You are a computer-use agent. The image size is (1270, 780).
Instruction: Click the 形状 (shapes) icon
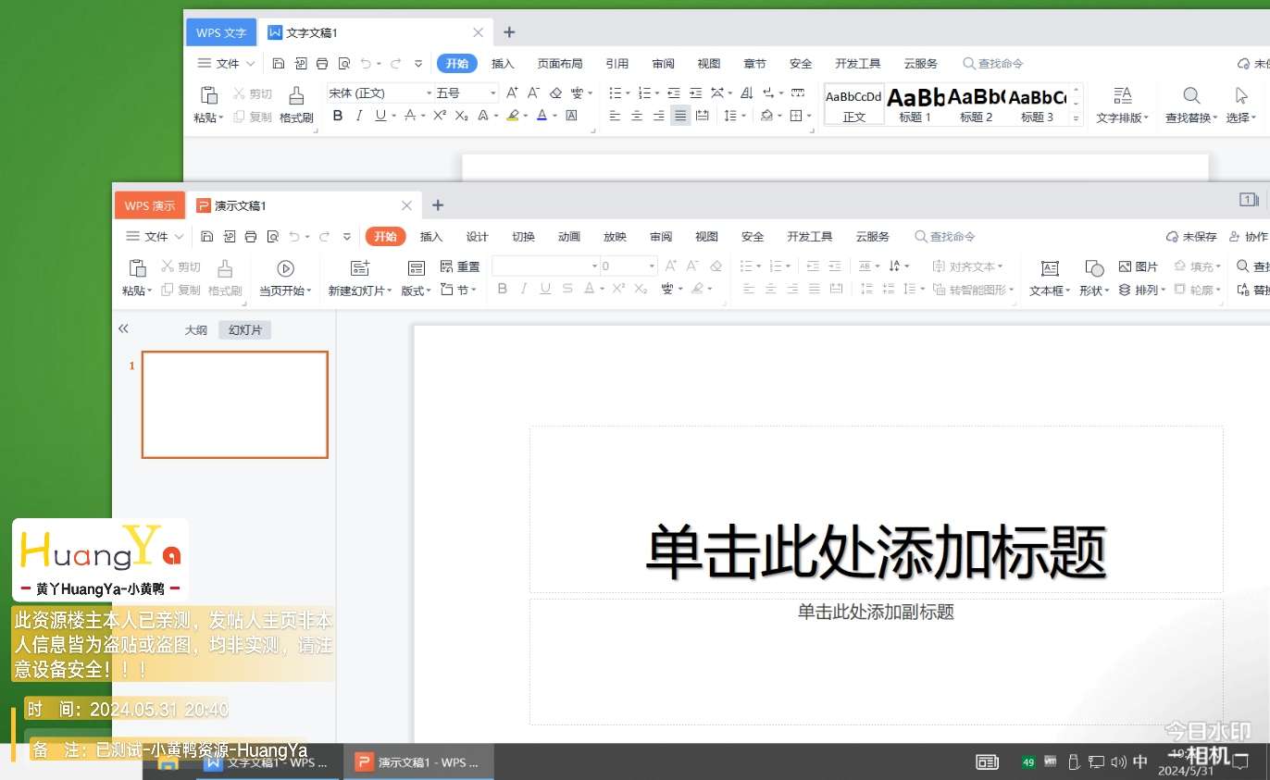(1093, 268)
